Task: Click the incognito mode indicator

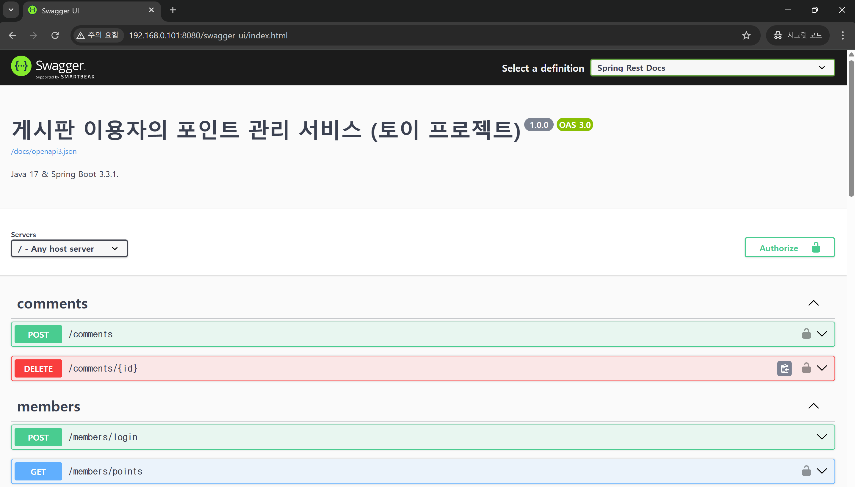Action: [x=798, y=35]
